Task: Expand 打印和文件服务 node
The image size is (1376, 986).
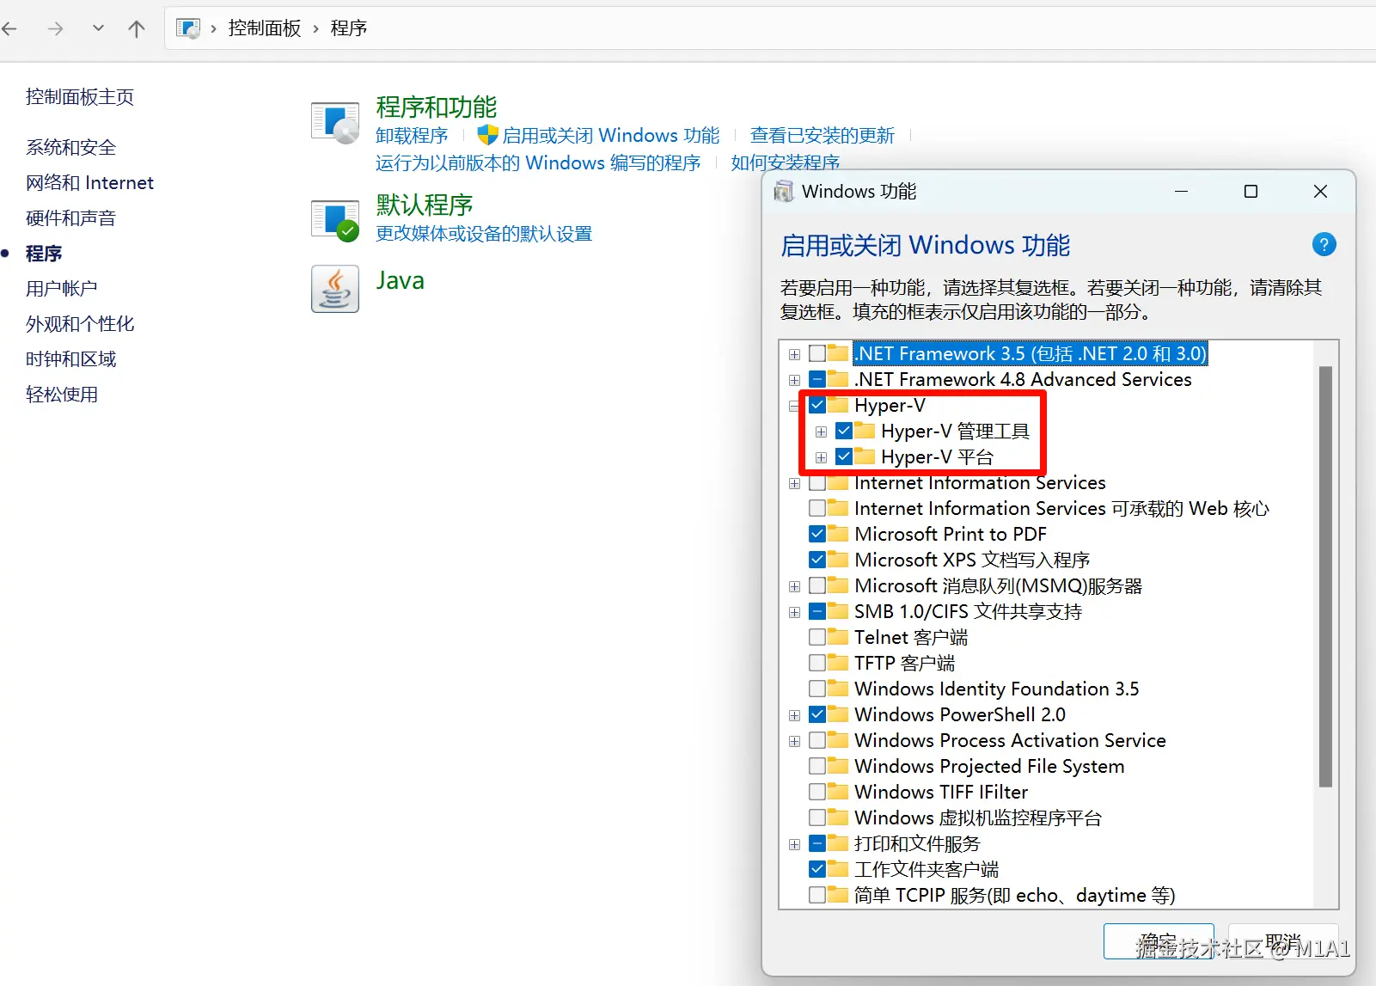Action: pyautogui.click(x=794, y=844)
